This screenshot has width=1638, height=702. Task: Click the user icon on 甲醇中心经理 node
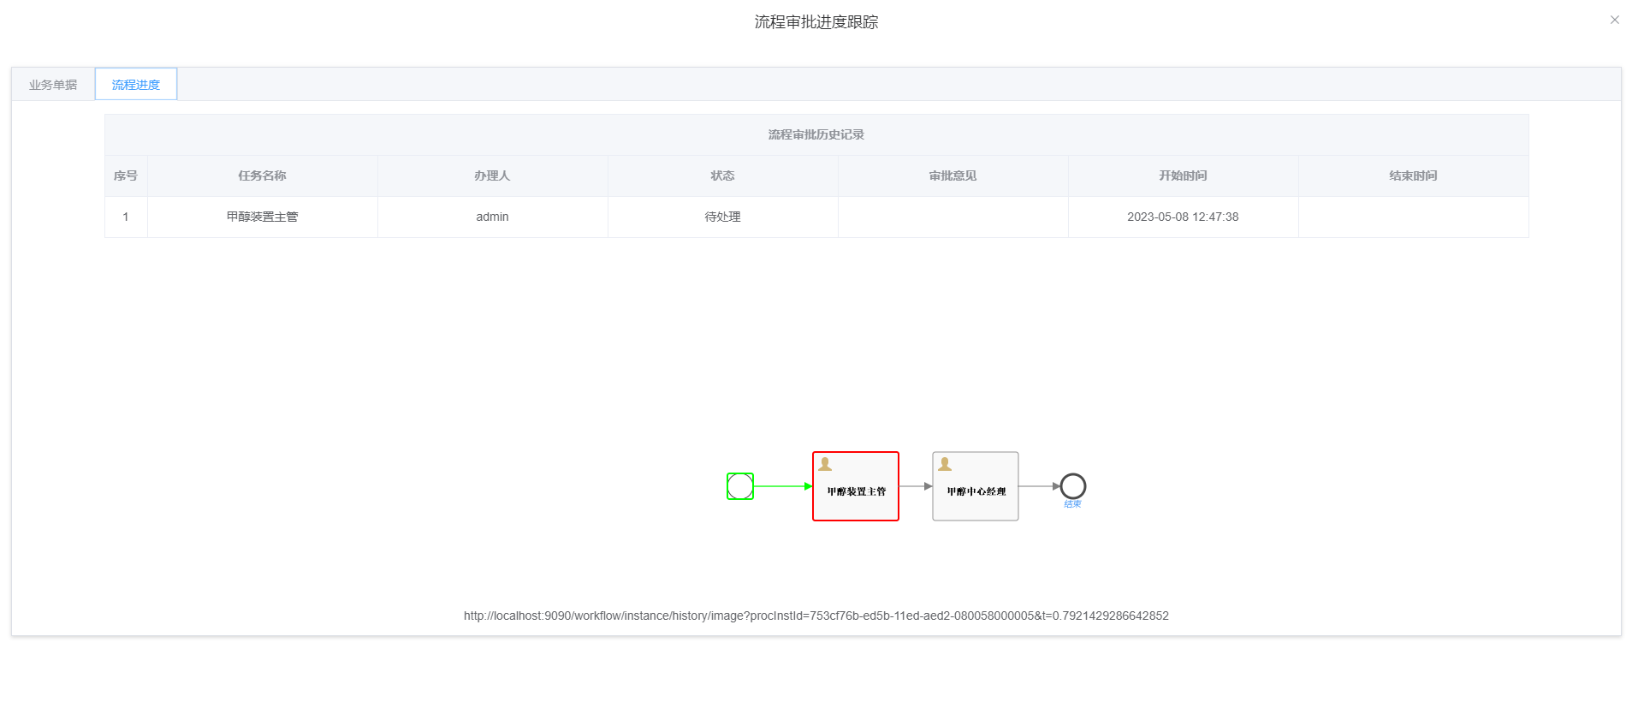[945, 464]
